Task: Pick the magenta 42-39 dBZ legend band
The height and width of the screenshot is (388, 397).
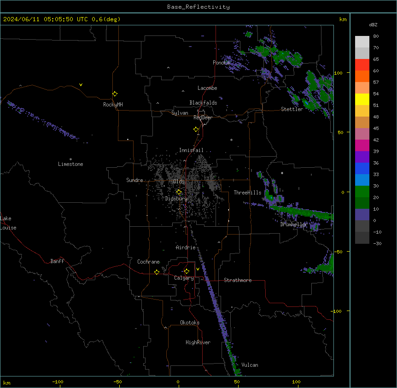Action: pyautogui.click(x=362, y=145)
